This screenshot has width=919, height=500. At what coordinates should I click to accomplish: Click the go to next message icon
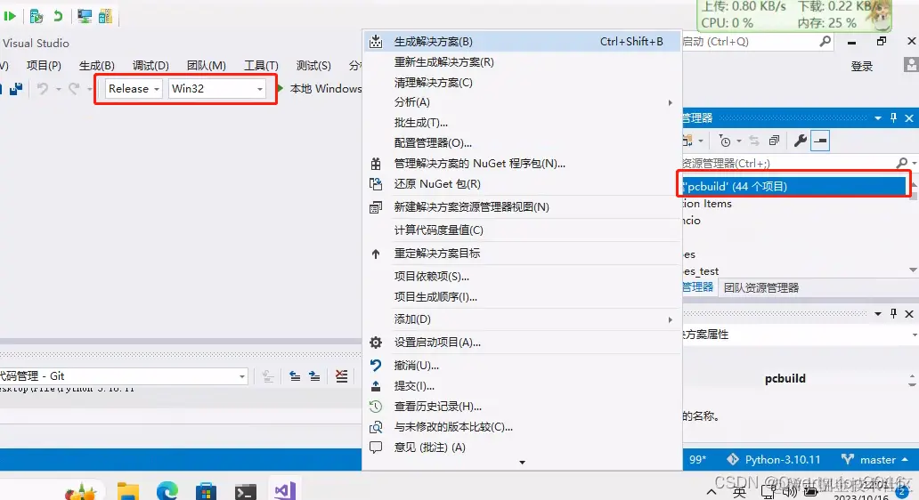point(314,375)
